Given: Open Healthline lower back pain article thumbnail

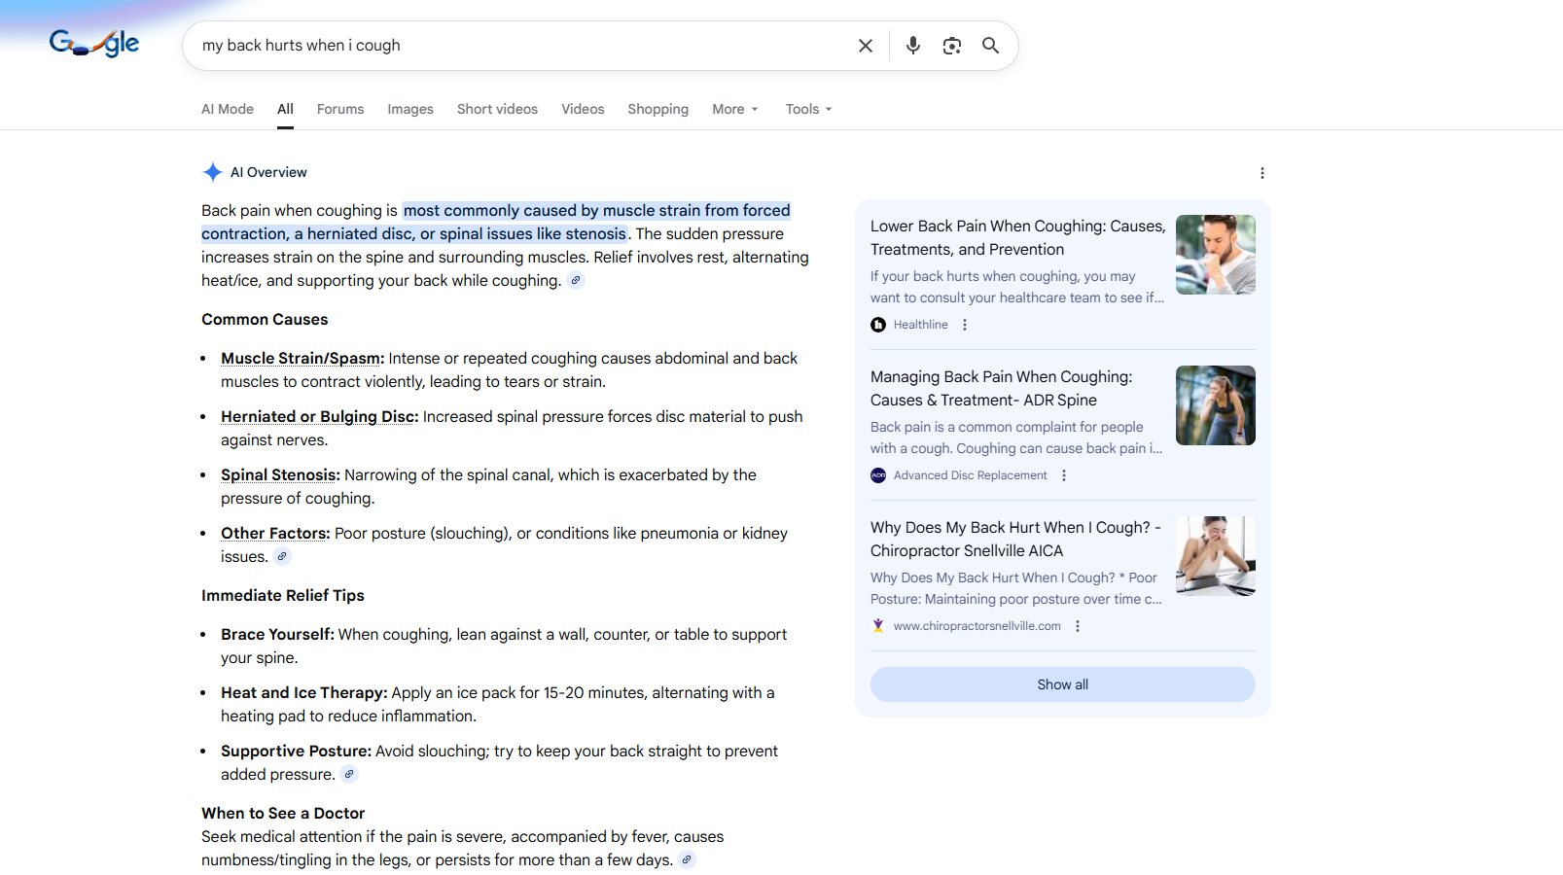Looking at the screenshot, I should click(1215, 255).
